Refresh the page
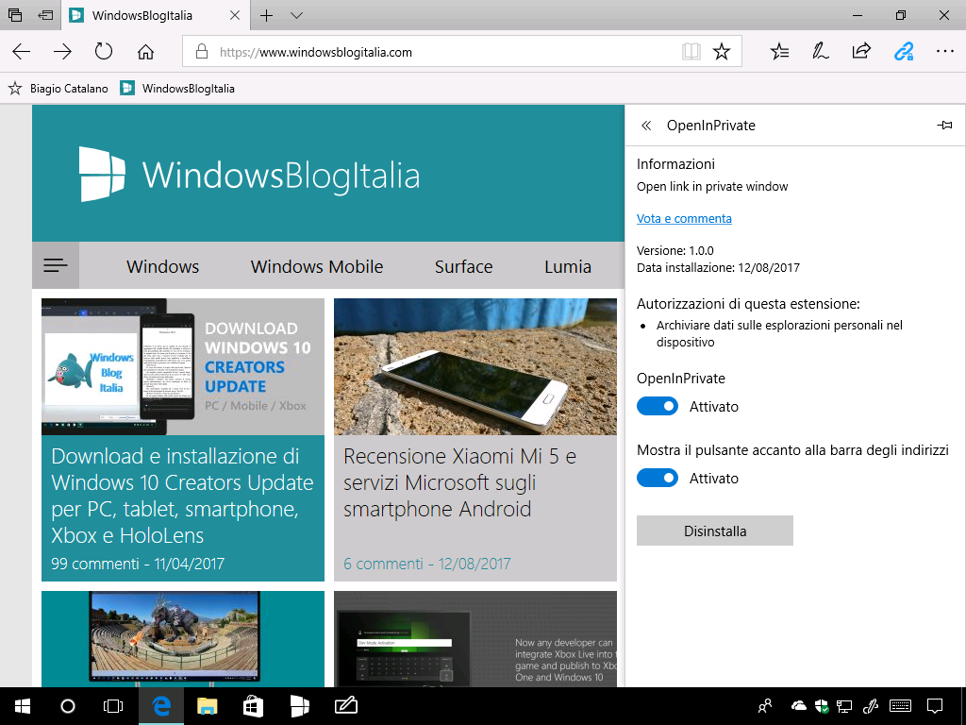The image size is (966, 725). tap(104, 51)
